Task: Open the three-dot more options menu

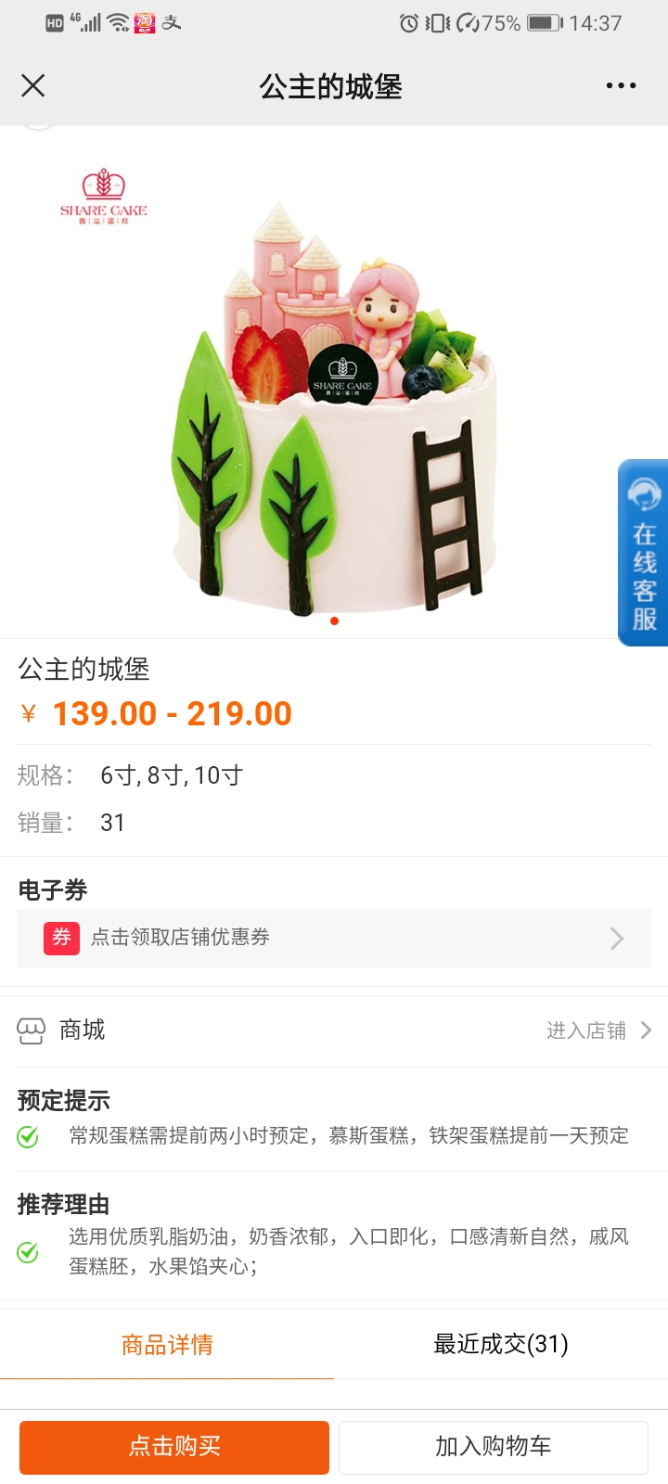Action: [621, 86]
